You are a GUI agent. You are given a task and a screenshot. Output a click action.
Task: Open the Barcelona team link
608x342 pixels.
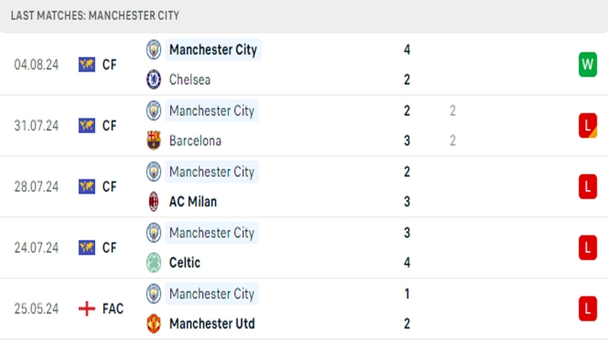[x=195, y=141]
